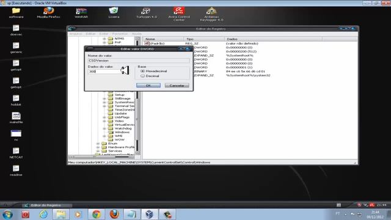Open Firefox from the host taskbar
Viewport: 391px width, 220px height.
pos(114,215)
